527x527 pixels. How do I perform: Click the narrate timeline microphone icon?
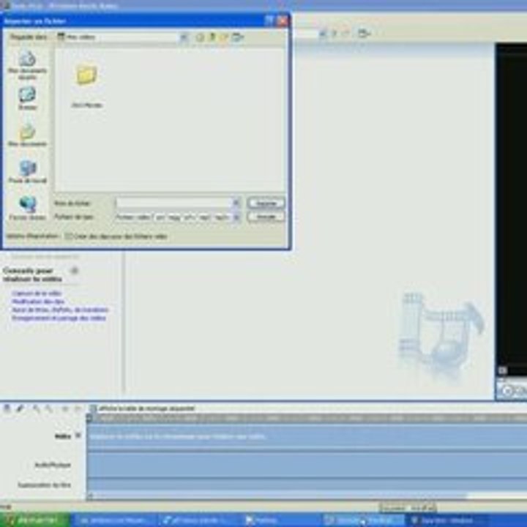tap(20, 408)
